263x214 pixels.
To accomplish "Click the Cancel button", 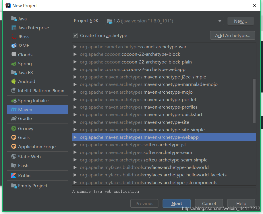I will click(209, 203).
